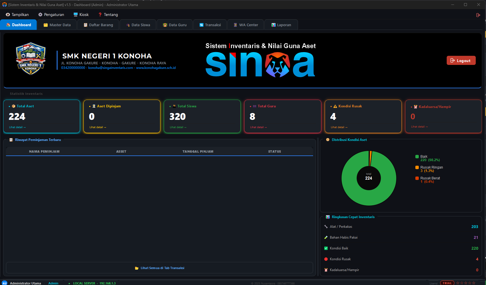Image resolution: width=486 pixels, height=285 pixels.
Task: Select the orange Rusak Ringan legend swatch
Action: (417, 167)
